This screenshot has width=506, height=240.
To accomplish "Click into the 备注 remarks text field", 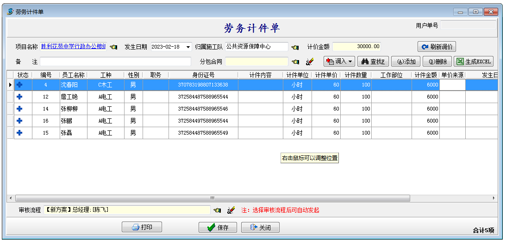I will (x=115, y=62).
